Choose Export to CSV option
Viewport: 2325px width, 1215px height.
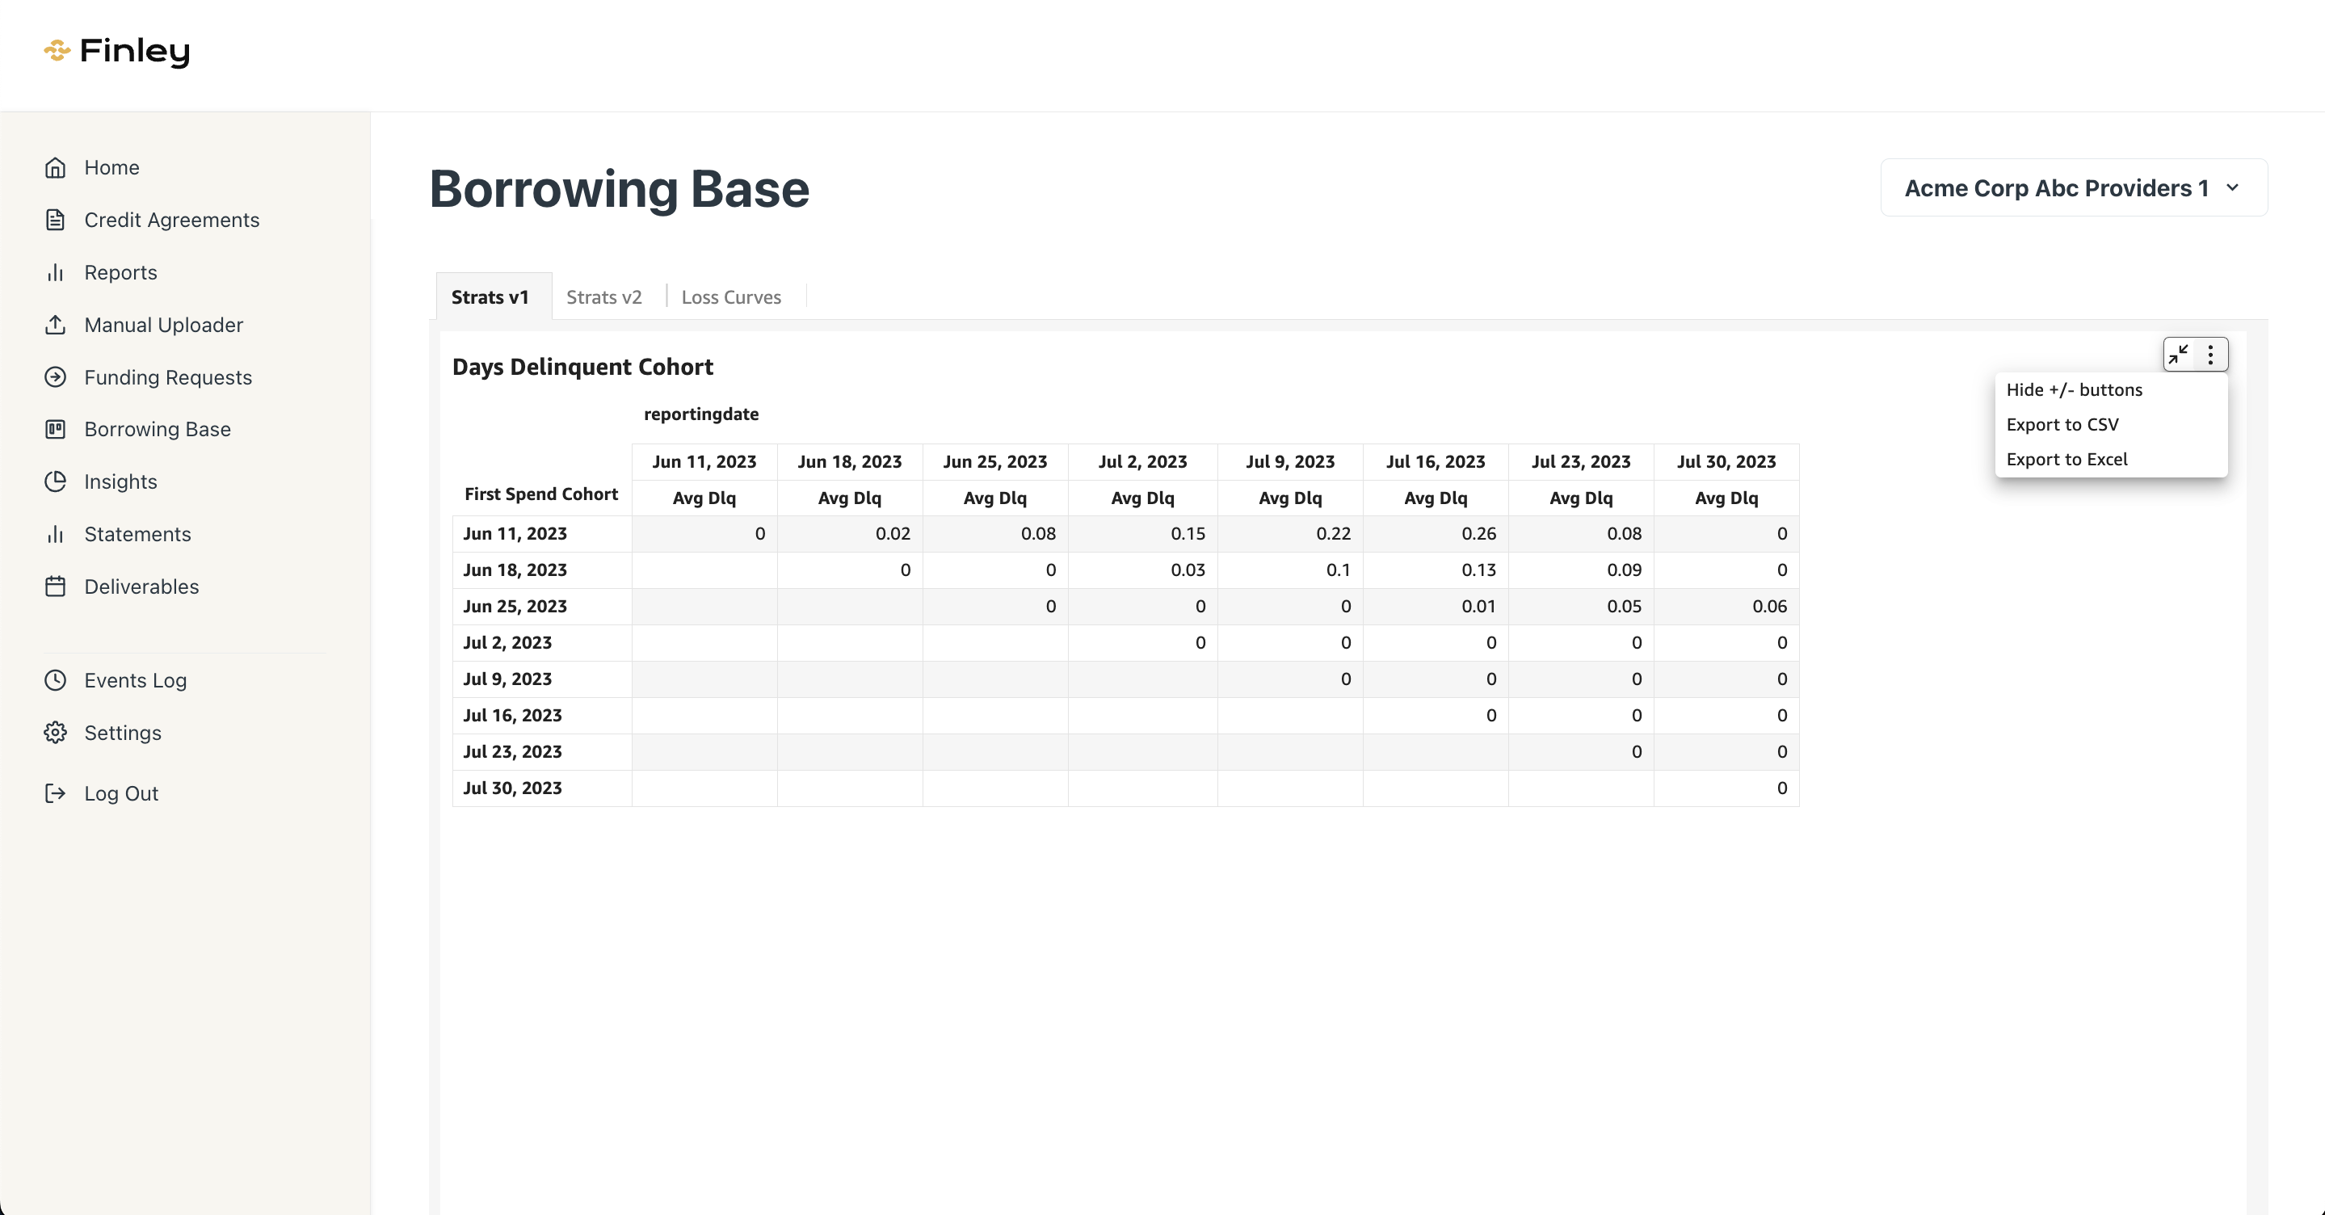pos(2062,425)
